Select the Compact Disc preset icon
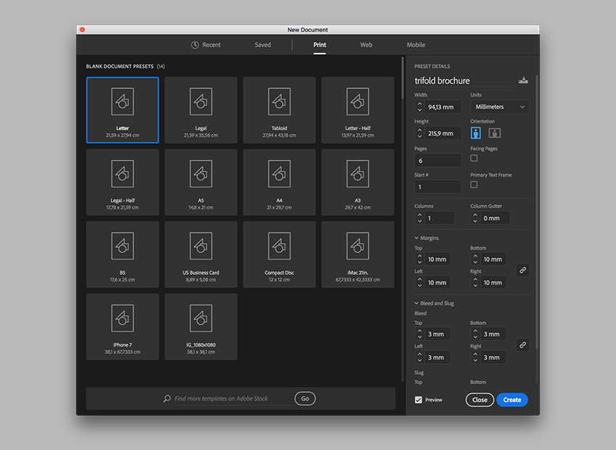 pos(279,246)
